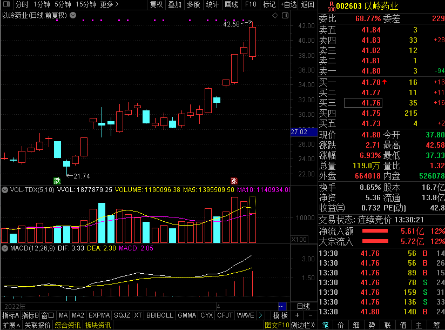Click the smiley circle icon at chart top right
445x330 pixels.
(285, 15)
